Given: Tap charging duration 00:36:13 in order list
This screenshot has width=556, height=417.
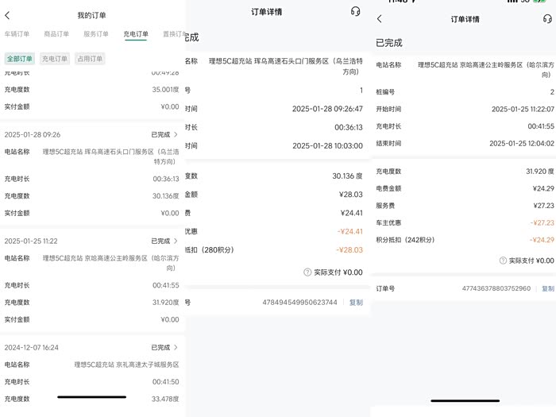Looking at the screenshot, I should point(166,179).
